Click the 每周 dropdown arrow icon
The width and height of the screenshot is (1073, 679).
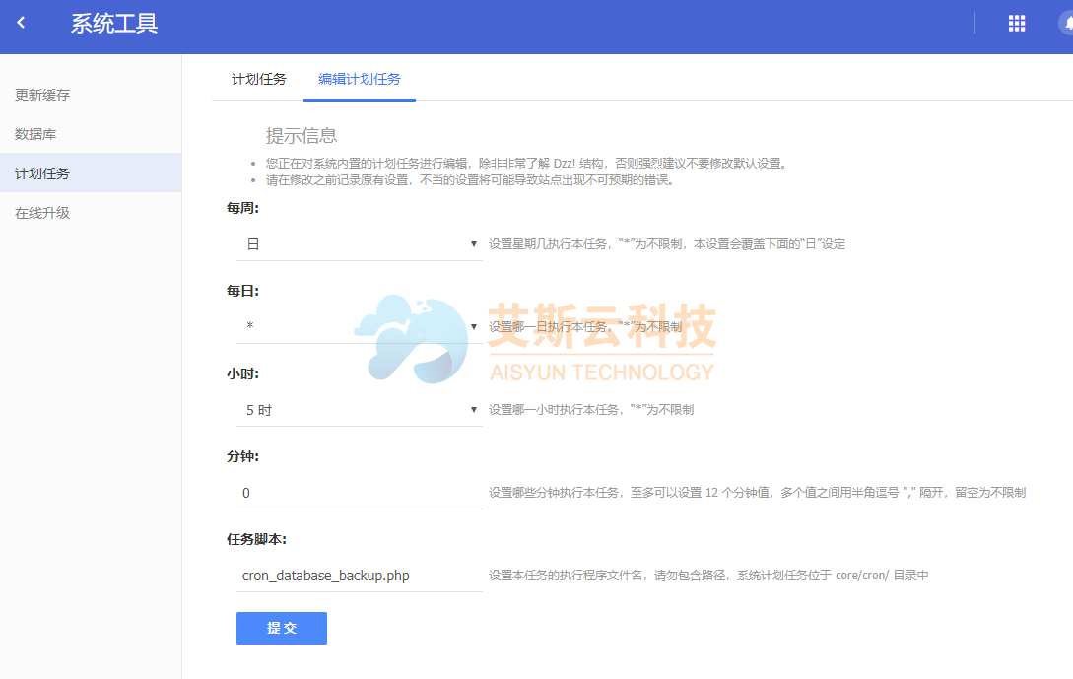pyautogui.click(x=474, y=244)
